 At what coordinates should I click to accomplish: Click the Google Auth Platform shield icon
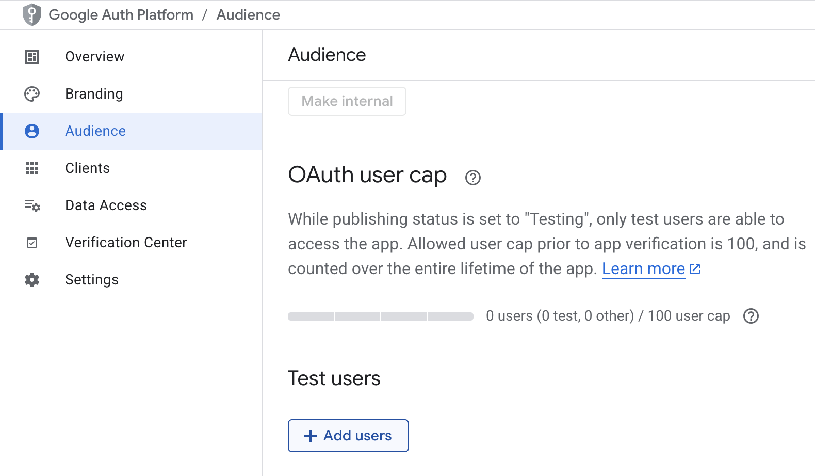pyautogui.click(x=31, y=14)
